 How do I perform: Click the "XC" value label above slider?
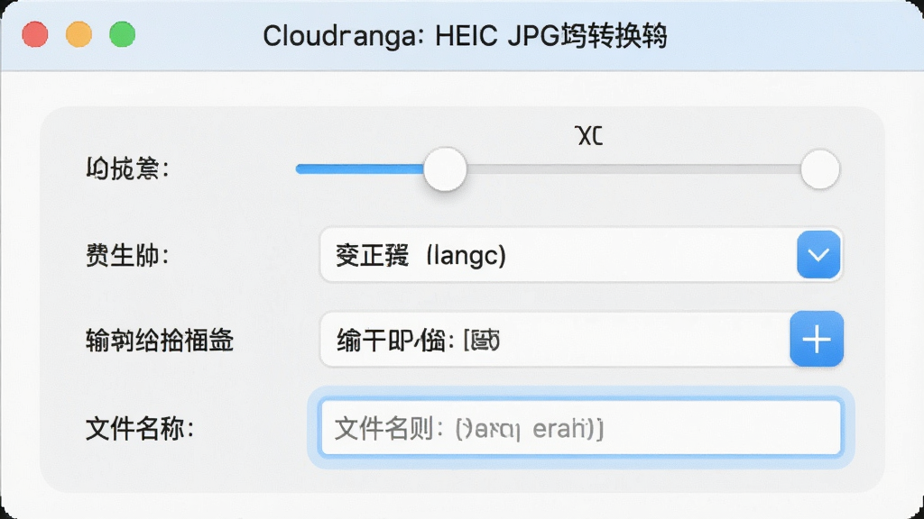click(x=588, y=136)
